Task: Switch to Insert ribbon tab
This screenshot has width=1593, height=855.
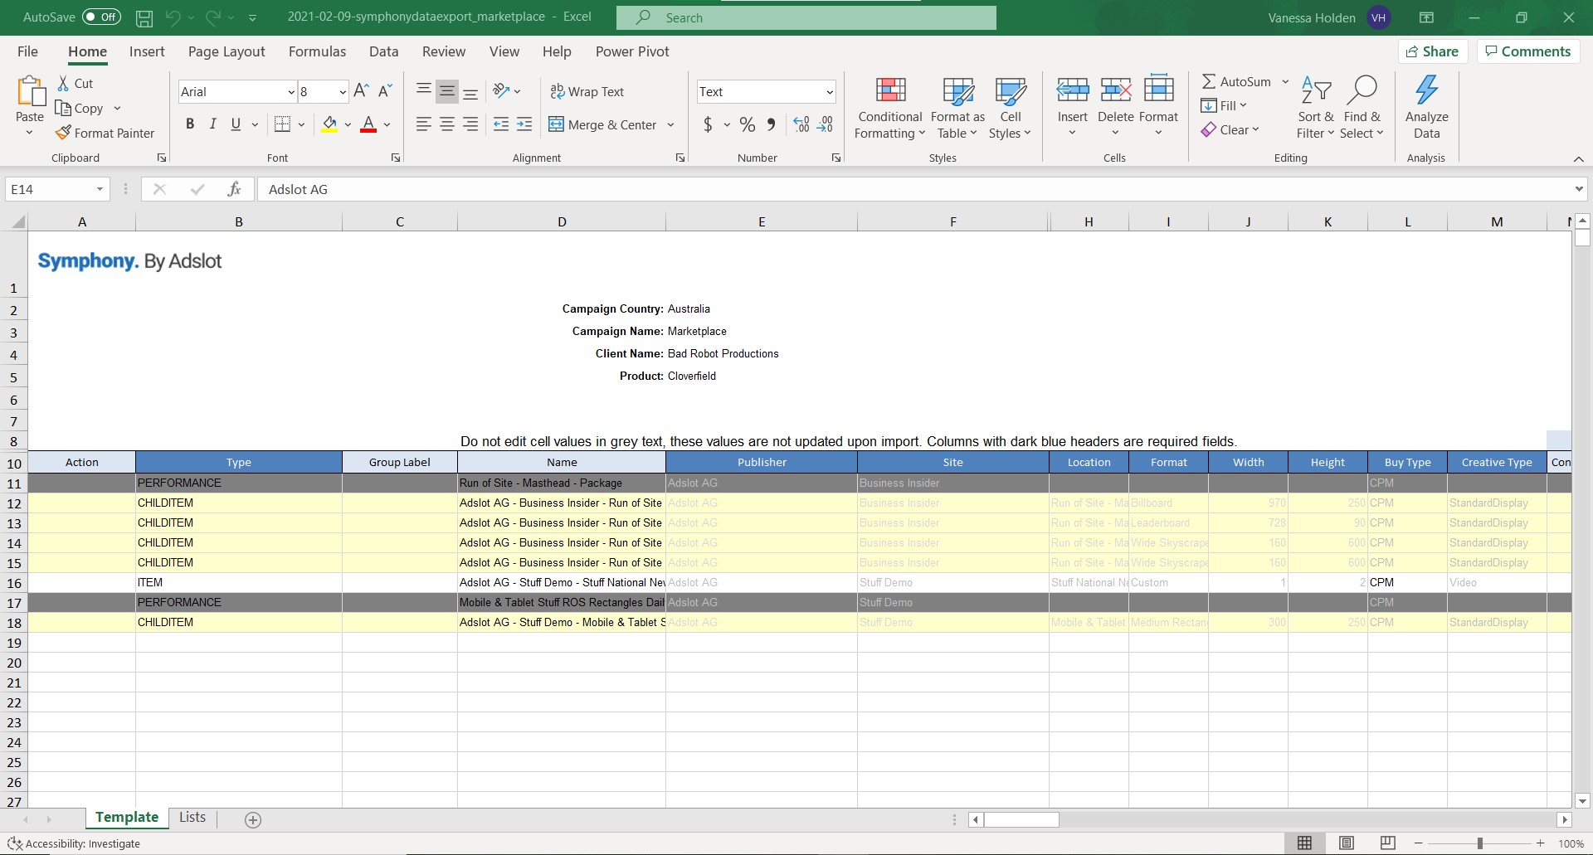Action: pyautogui.click(x=147, y=51)
